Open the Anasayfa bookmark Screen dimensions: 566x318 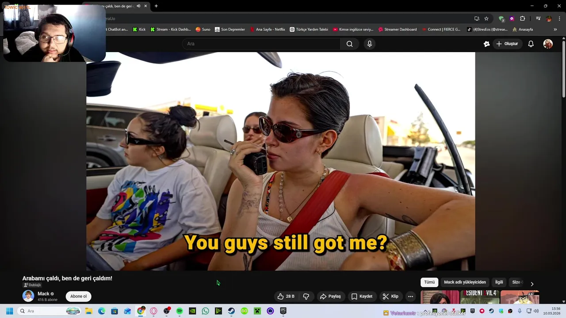tap(523, 30)
